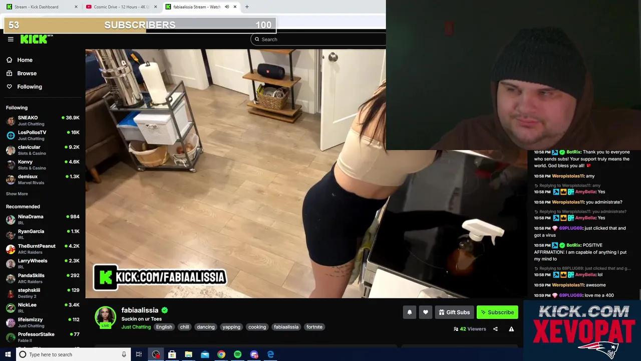Click the verified badge beside fabiaalissia
641x361 pixels.
[164, 310]
